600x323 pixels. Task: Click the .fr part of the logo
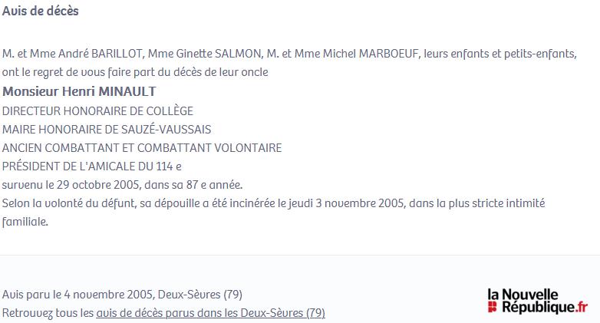[582, 307]
